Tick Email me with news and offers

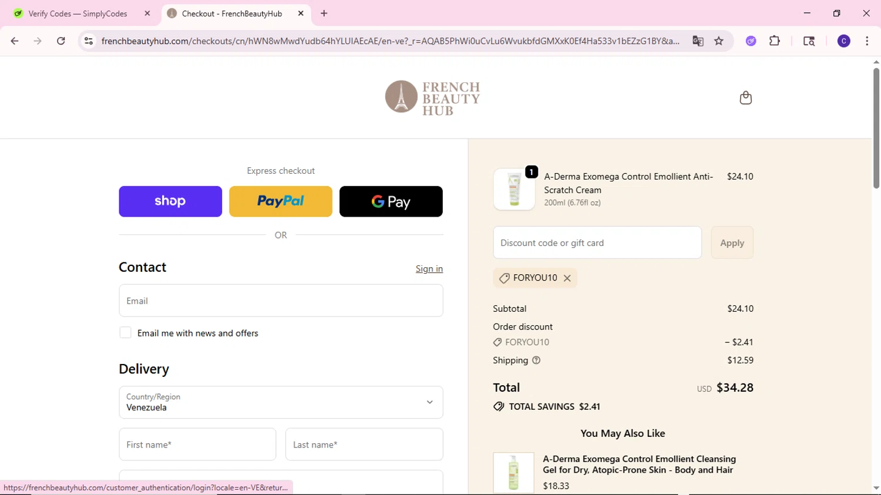125,333
